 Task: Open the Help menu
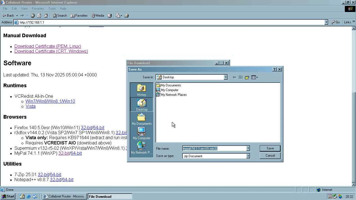click(x=63, y=9)
